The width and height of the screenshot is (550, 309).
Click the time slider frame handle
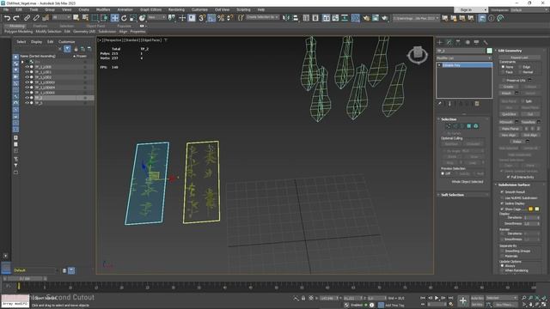(25, 279)
